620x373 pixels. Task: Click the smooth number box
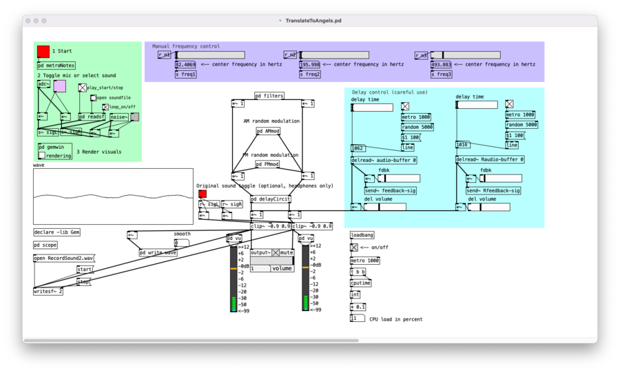[181, 243]
